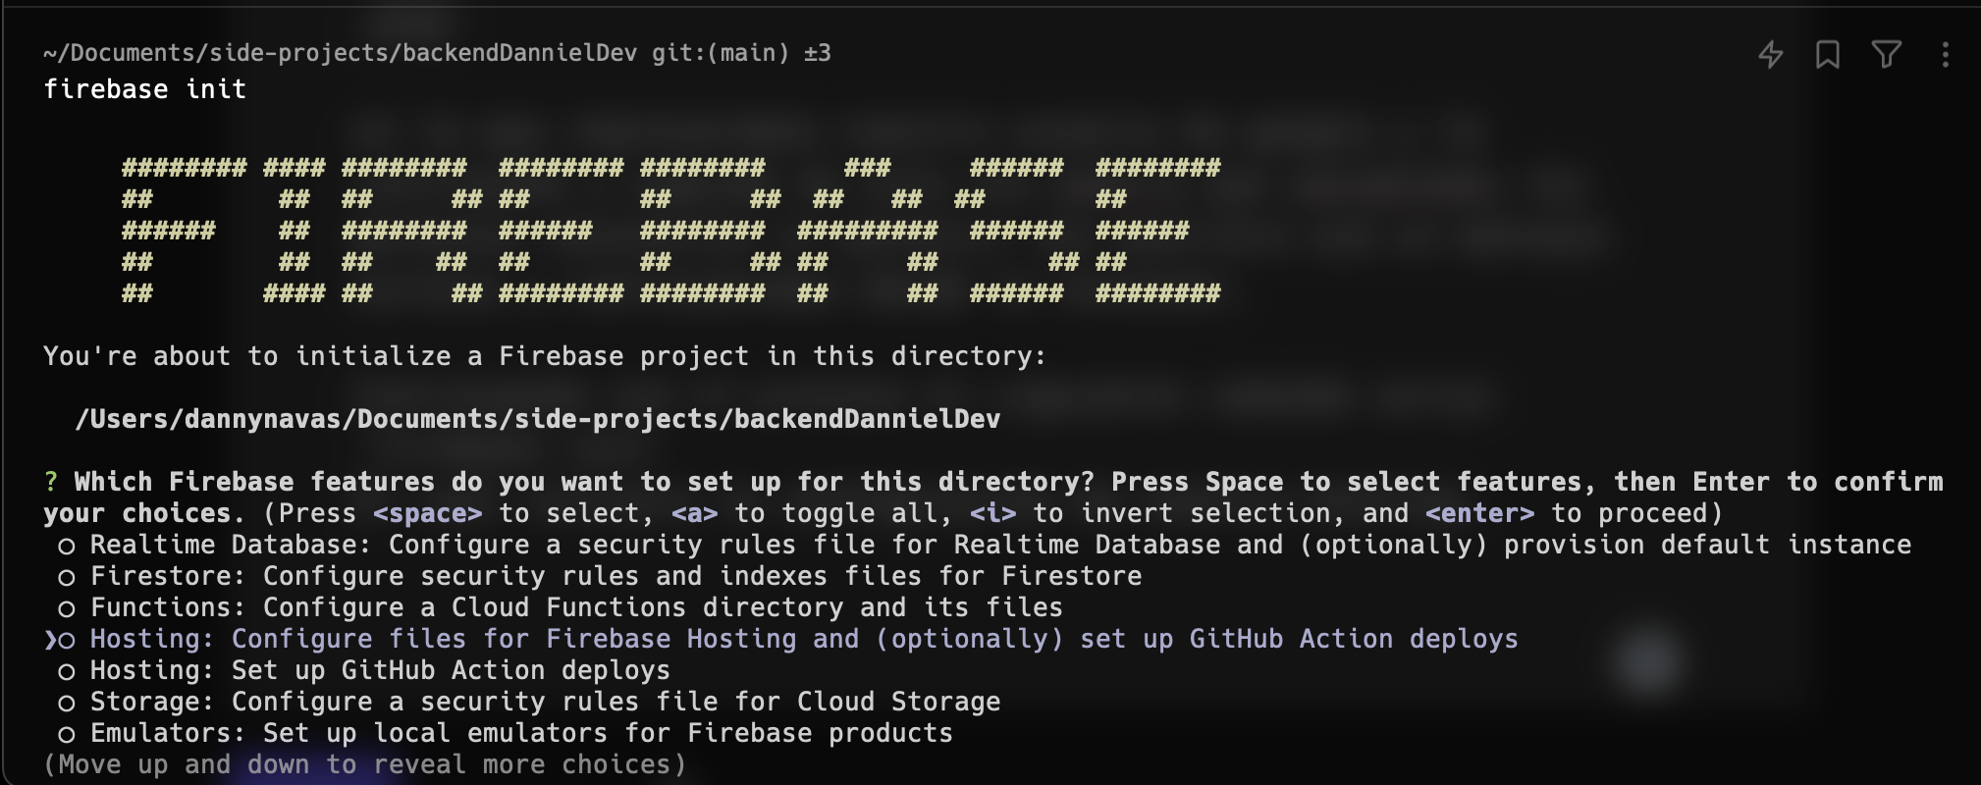Click the <enter> key hint text
This screenshot has height=785, width=1981.
click(x=1479, y=513)
